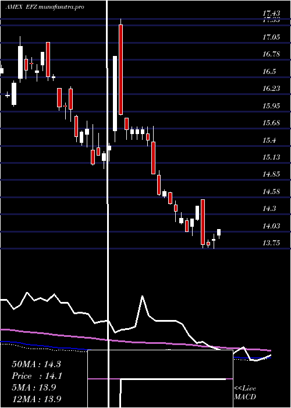Viewport: 291px width, 408px height.
Task: Click the 15.68 price axis label
Action: 271,123
